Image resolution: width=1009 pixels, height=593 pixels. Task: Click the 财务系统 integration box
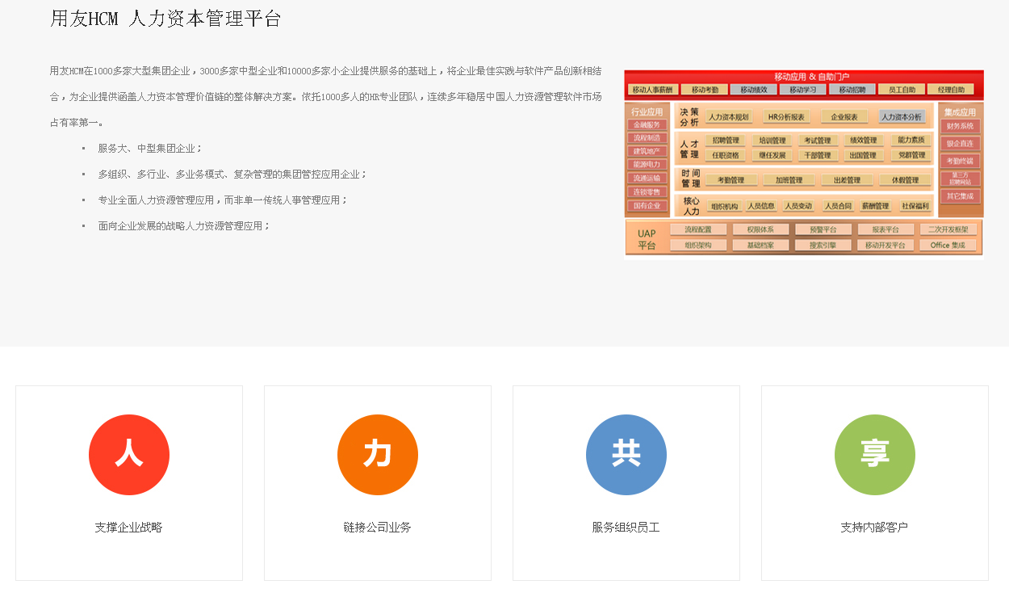(961, 126)
